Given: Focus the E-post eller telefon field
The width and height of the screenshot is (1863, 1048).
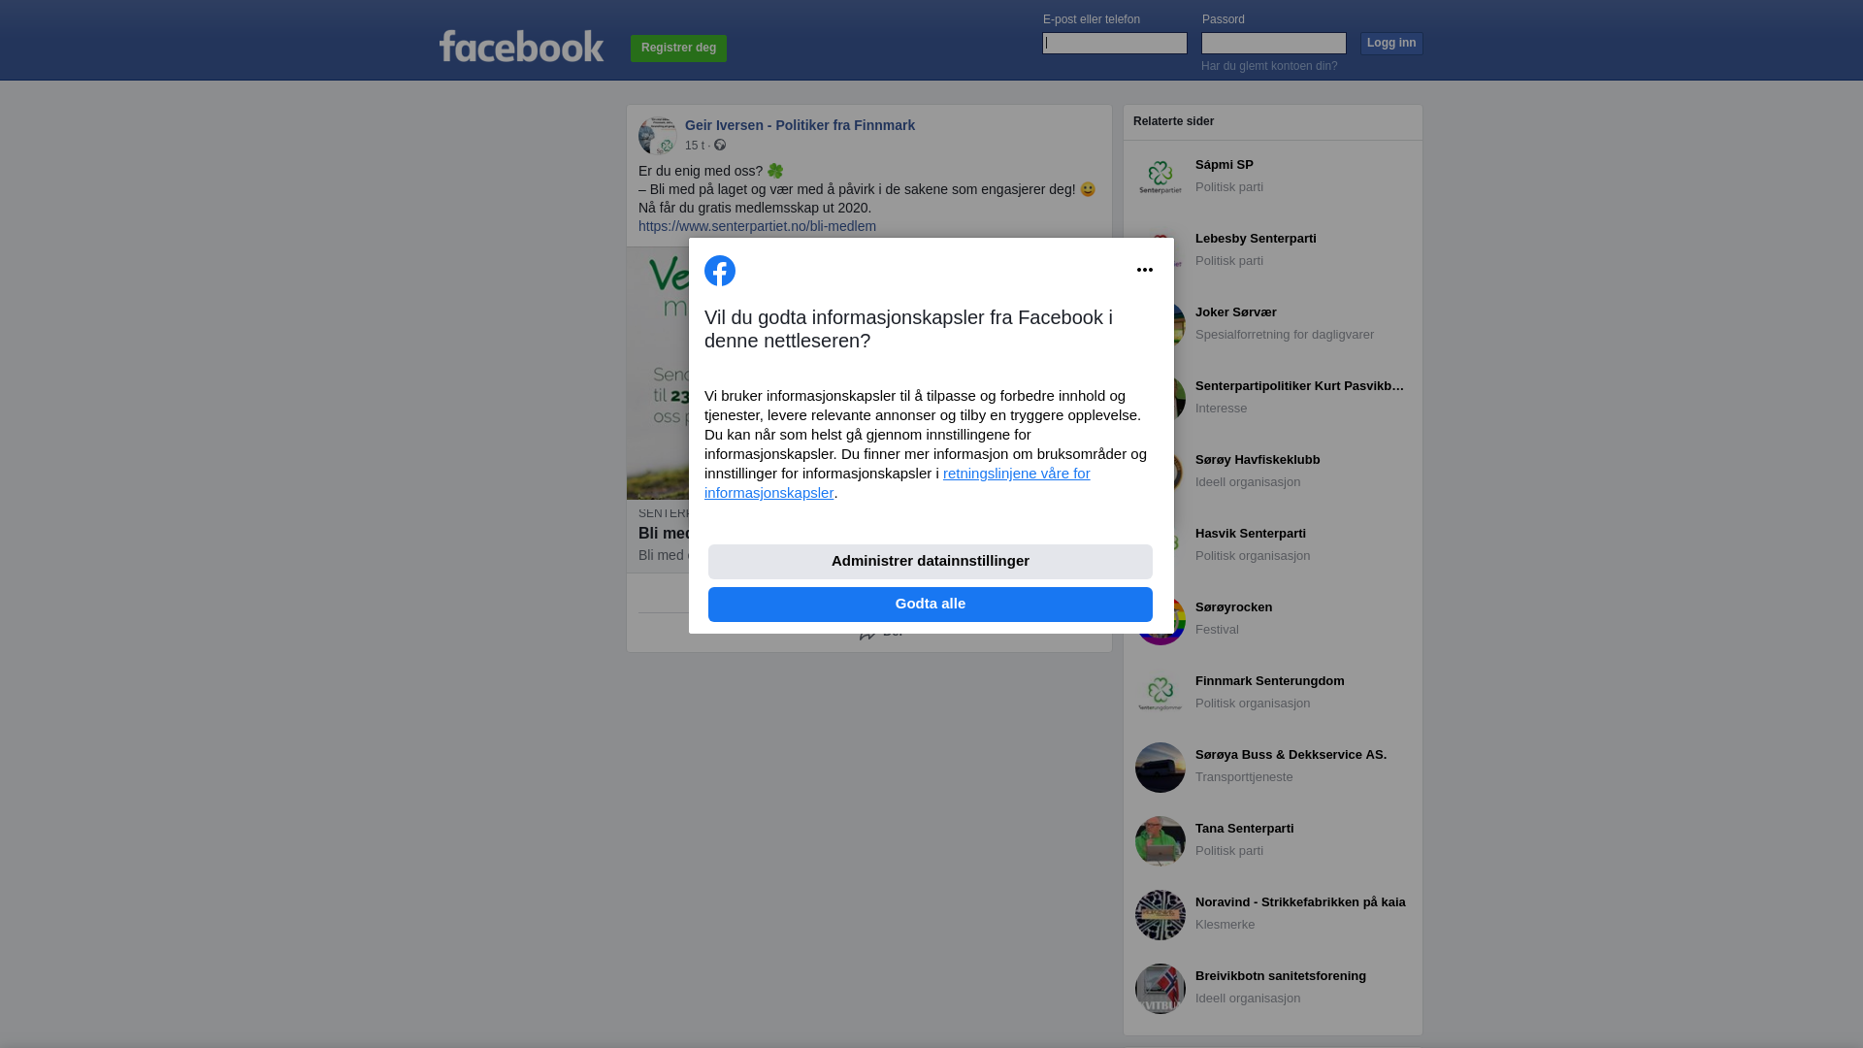Looking at the screenshot, I should pos(1115,43).
